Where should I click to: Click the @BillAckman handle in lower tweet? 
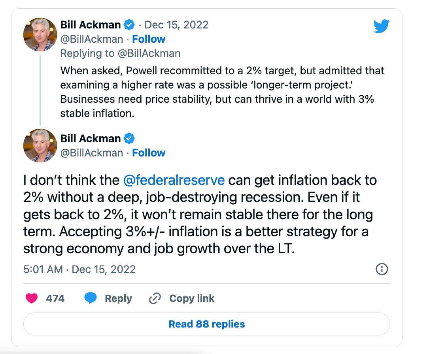92,153
